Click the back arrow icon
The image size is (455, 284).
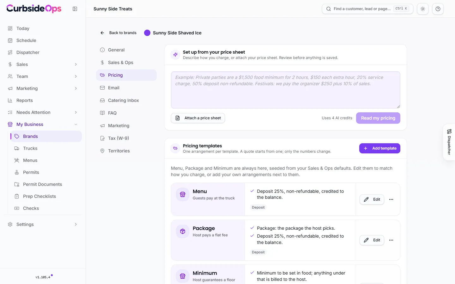[102, 33]
